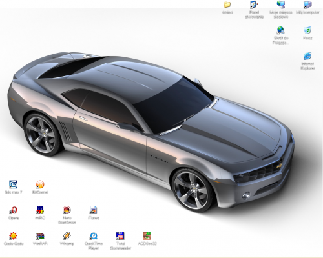Open the mIRC shortcut
Viewport: 323px width, 258px height.
point(40,210)
